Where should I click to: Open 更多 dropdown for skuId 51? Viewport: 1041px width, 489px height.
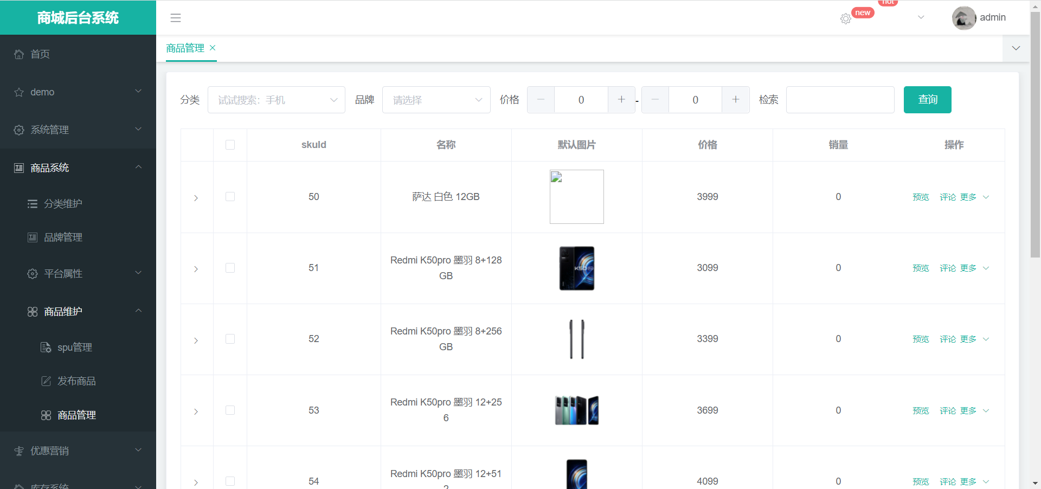click(x=974, y=268)
